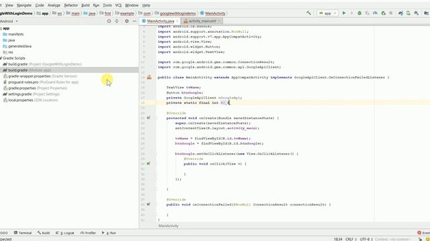The height and width of the screenshot is (241, 430).
Task: Open the Navigate menu
Action: [x=24, y=5]
